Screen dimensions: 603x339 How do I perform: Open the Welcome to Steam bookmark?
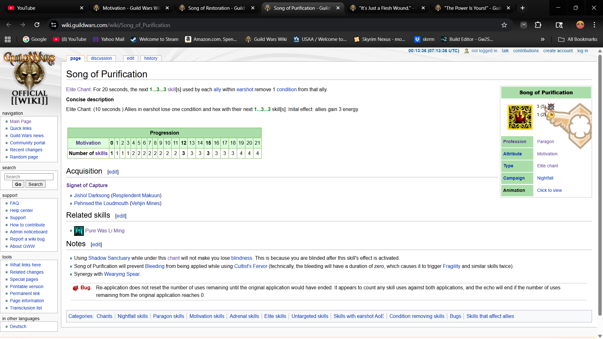coord(155,39)
